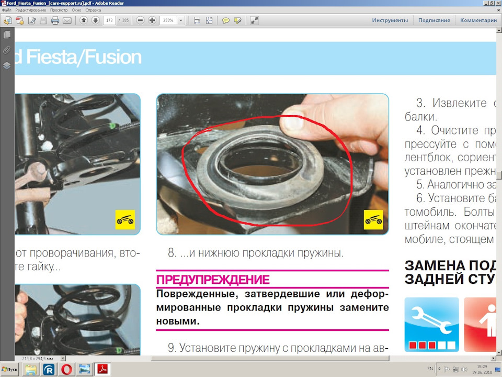
Task: Send file via envelope email icon
Action: [x=67, y=20]
